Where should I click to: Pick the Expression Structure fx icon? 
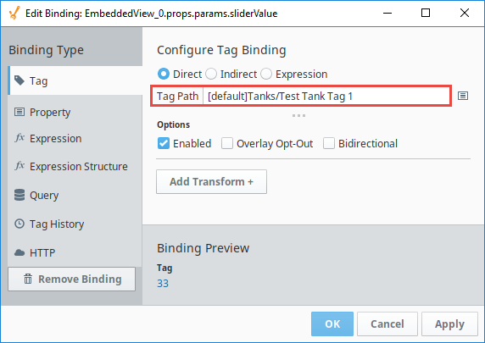[x=20, y=166]
